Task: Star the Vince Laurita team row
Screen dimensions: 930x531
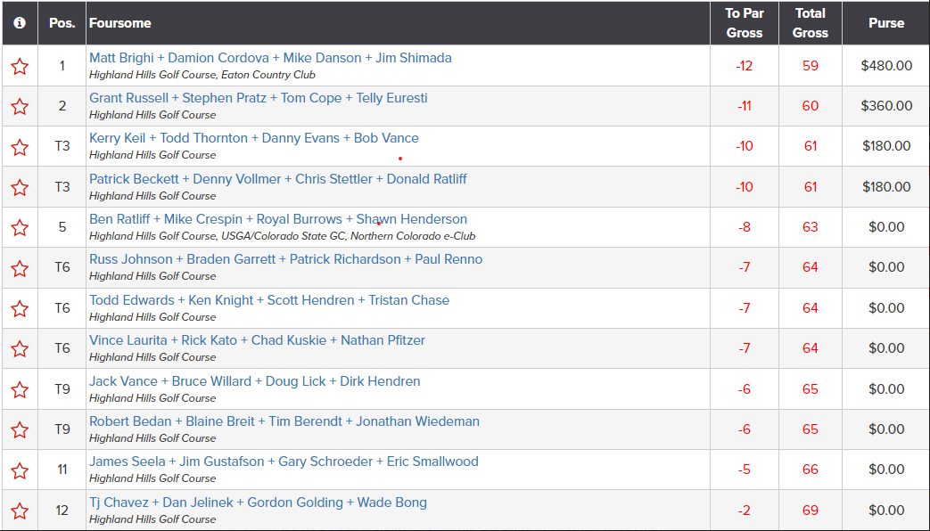Action: [x=20, y=348]
